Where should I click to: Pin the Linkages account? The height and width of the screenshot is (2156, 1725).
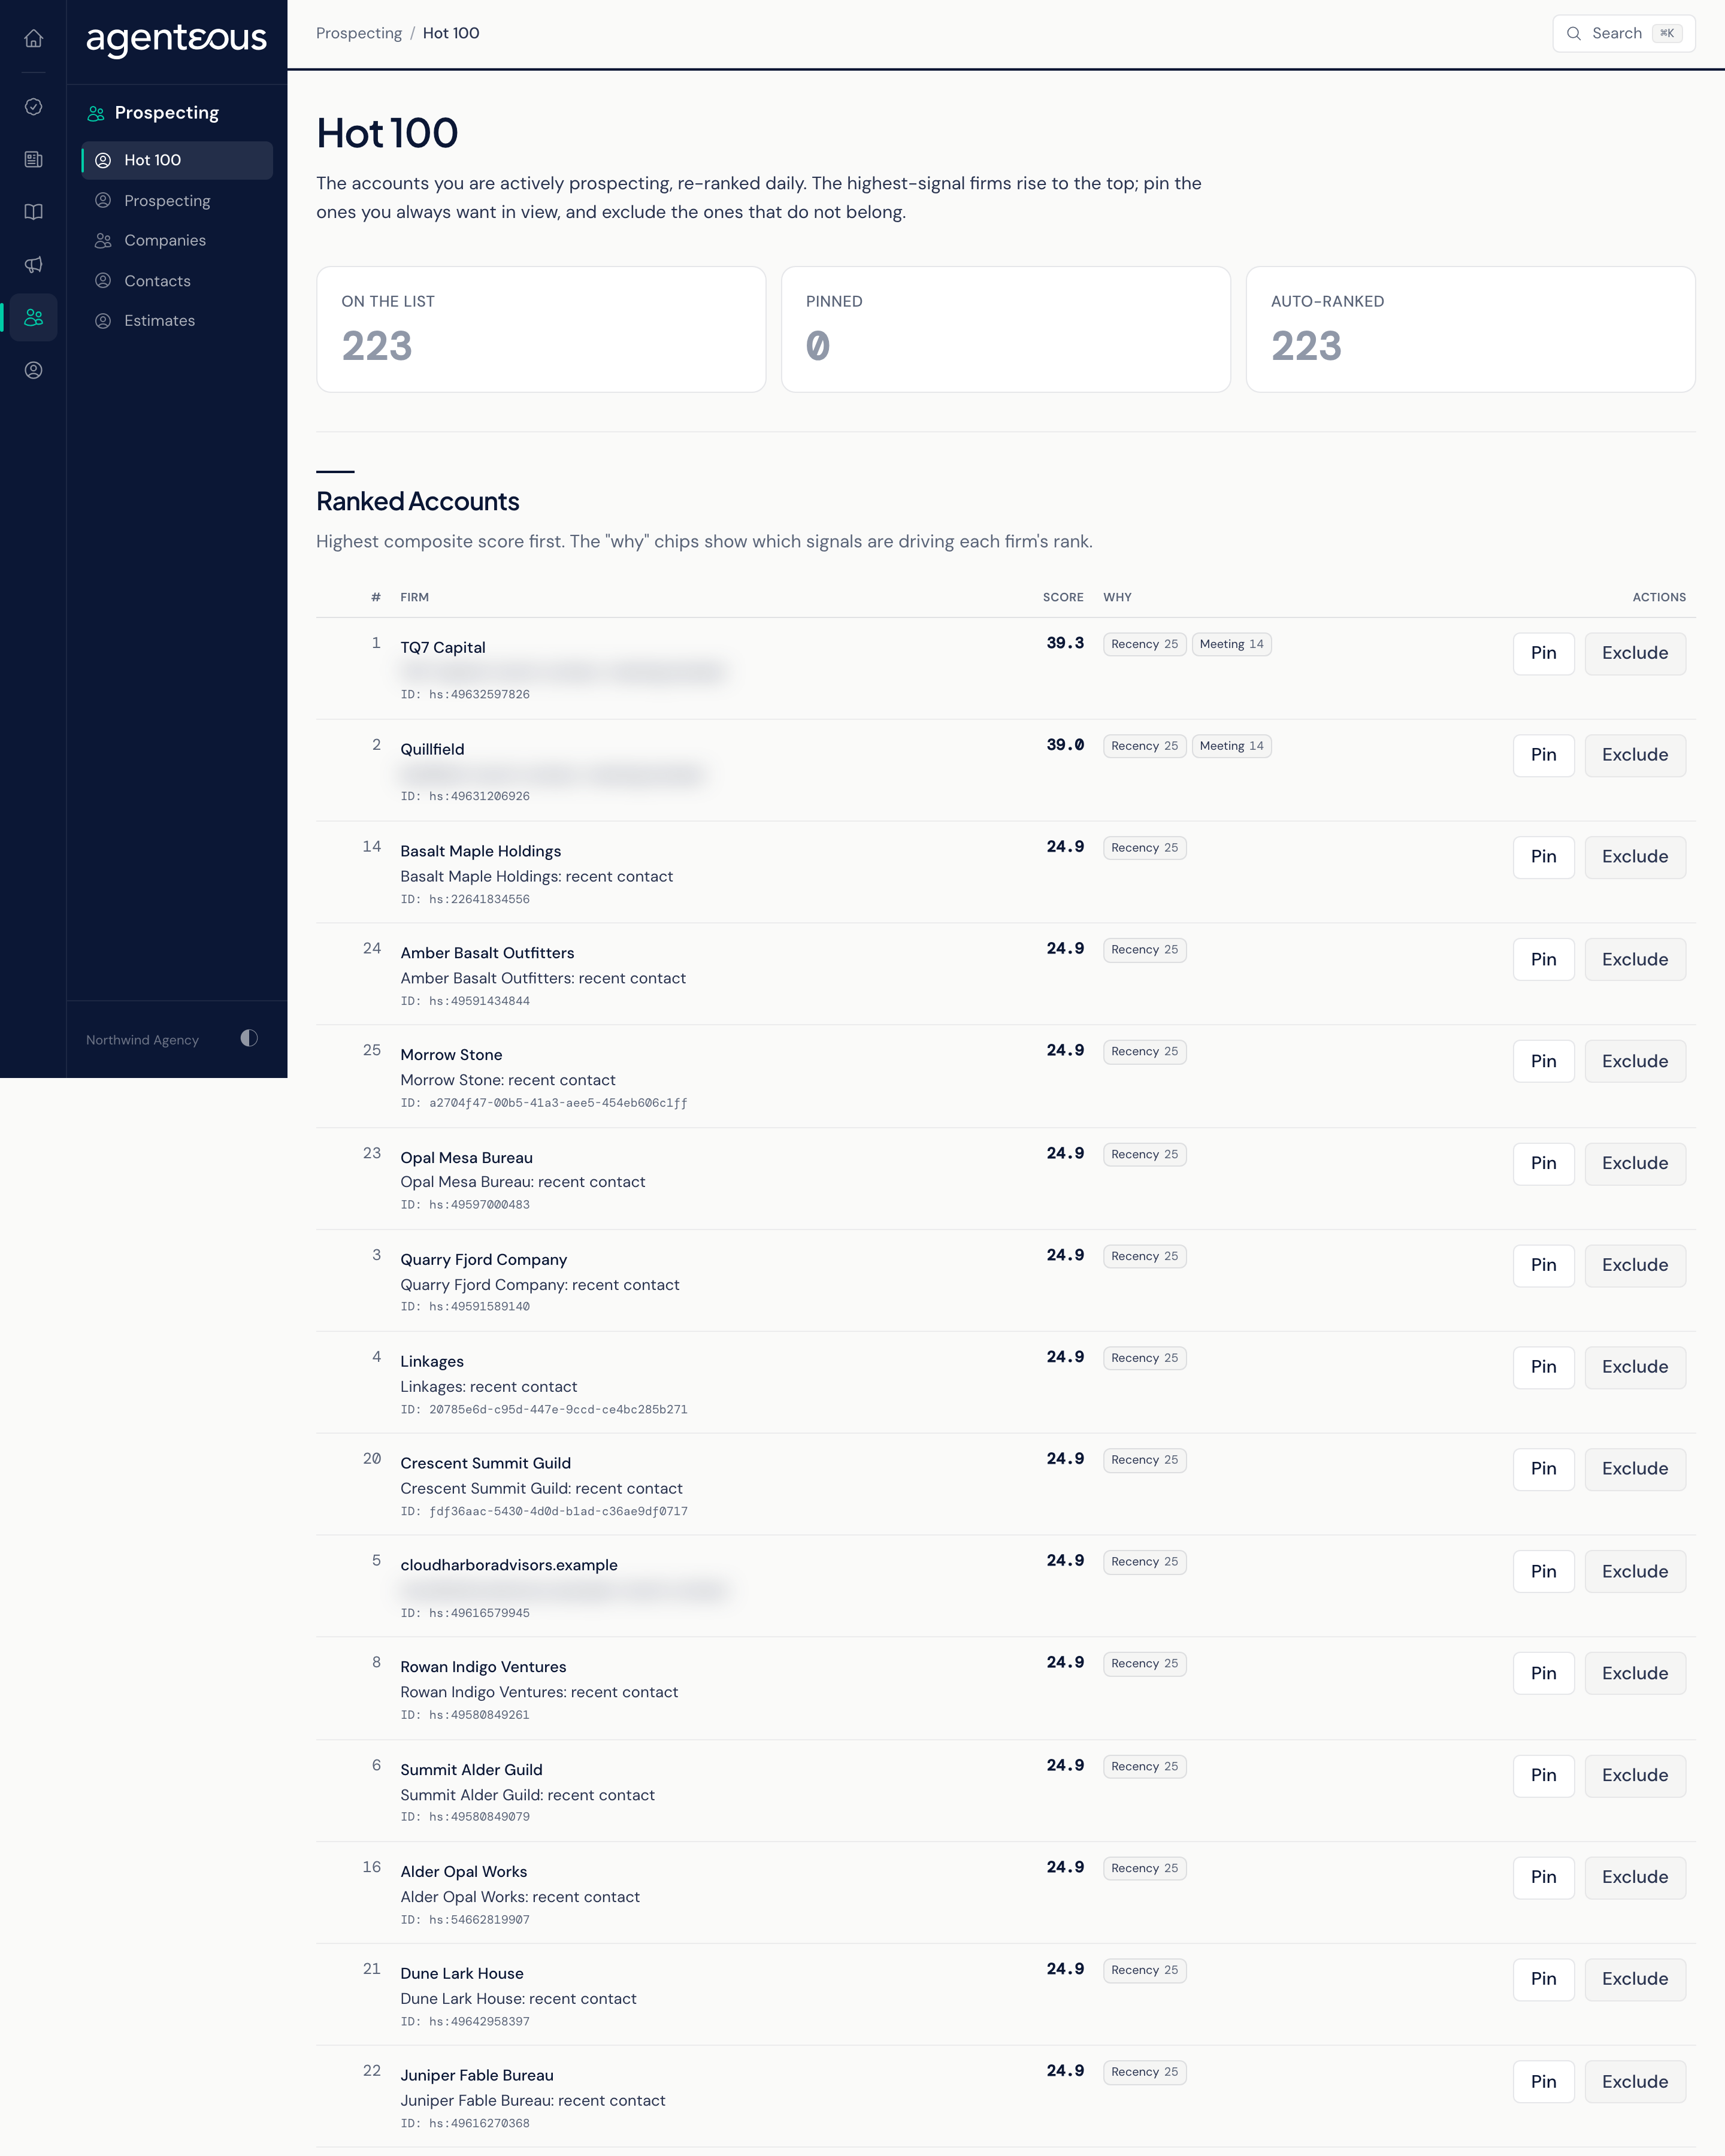pos(1543,1367)
